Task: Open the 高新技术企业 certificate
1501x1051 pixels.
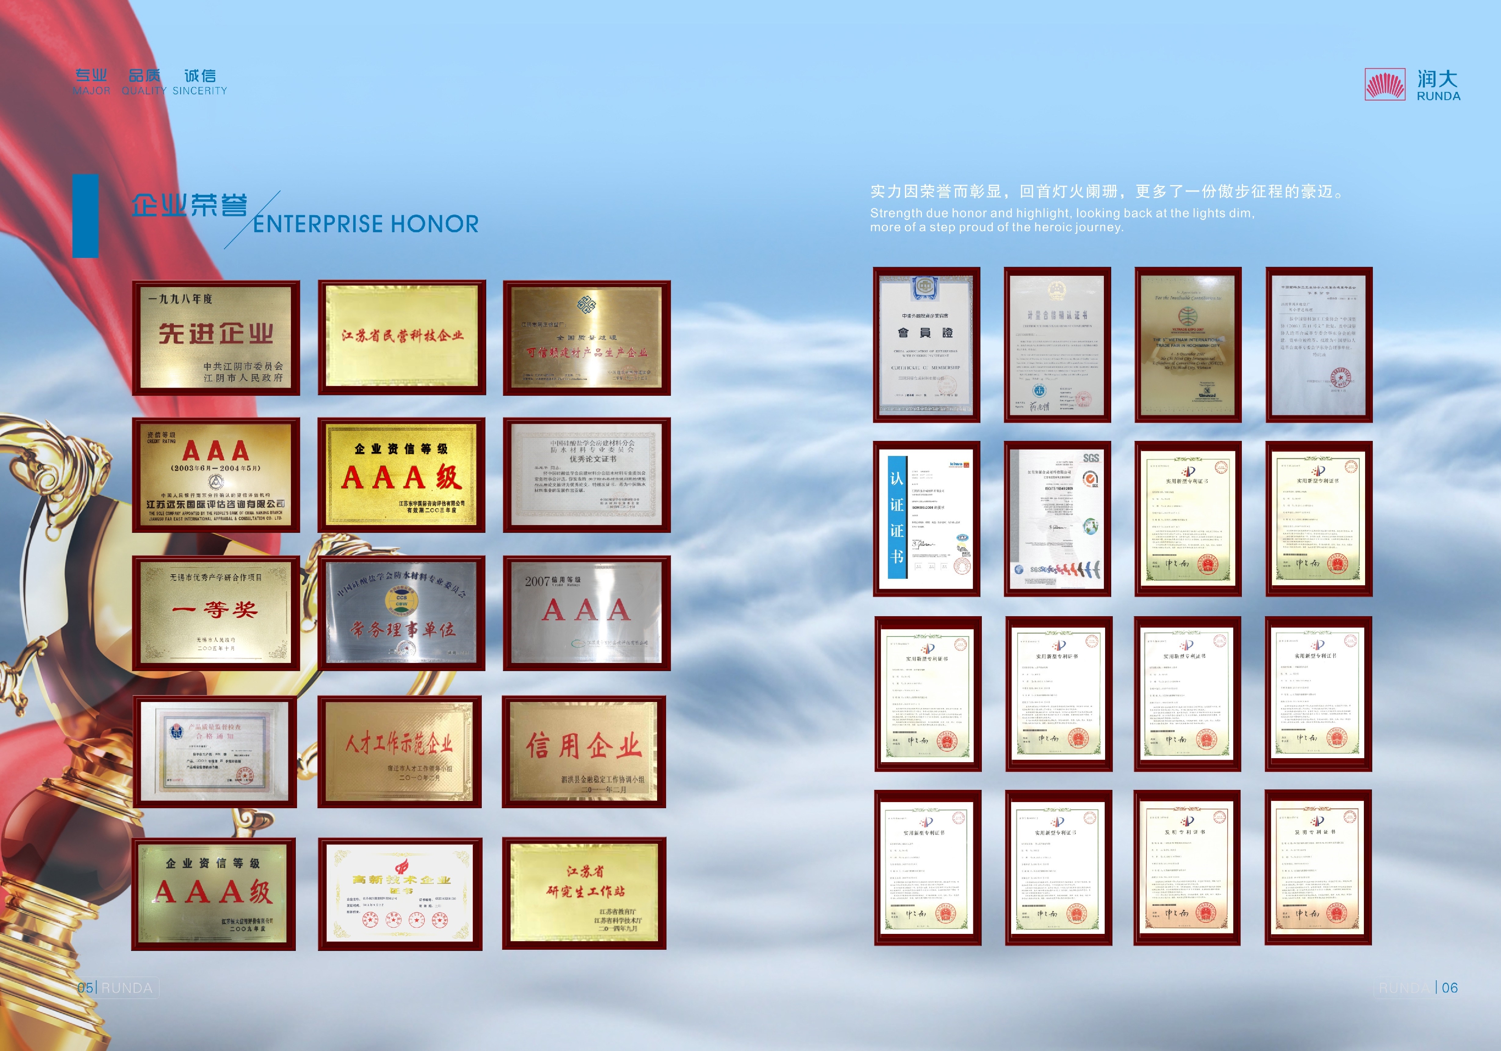Action: 400,894
